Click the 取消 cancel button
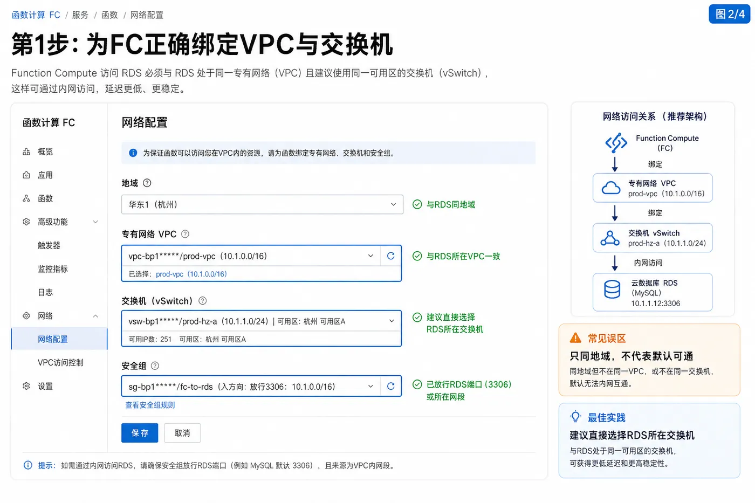 tap(182, 433)
